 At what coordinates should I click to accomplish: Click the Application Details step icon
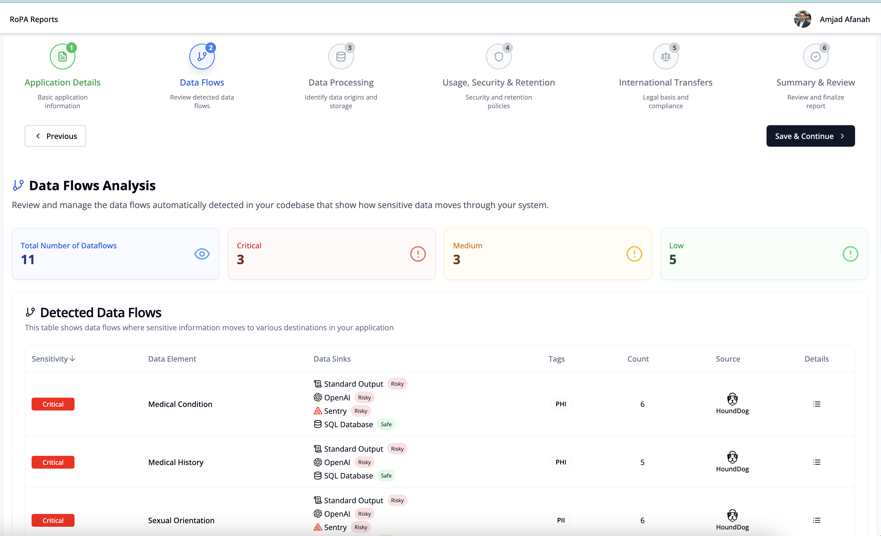coord(62,57)
